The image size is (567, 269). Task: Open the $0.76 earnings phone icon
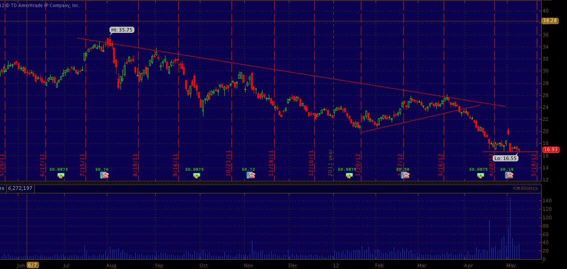105,176
